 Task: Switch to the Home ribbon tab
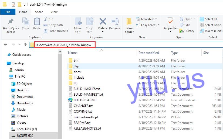point(23,12)
